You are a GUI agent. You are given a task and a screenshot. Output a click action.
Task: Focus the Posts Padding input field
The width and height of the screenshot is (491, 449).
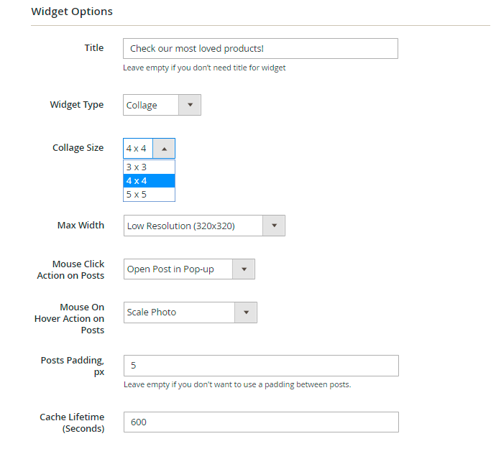pos(260,366)
